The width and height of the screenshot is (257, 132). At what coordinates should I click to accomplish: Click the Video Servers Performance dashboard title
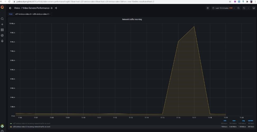[36, 8]
